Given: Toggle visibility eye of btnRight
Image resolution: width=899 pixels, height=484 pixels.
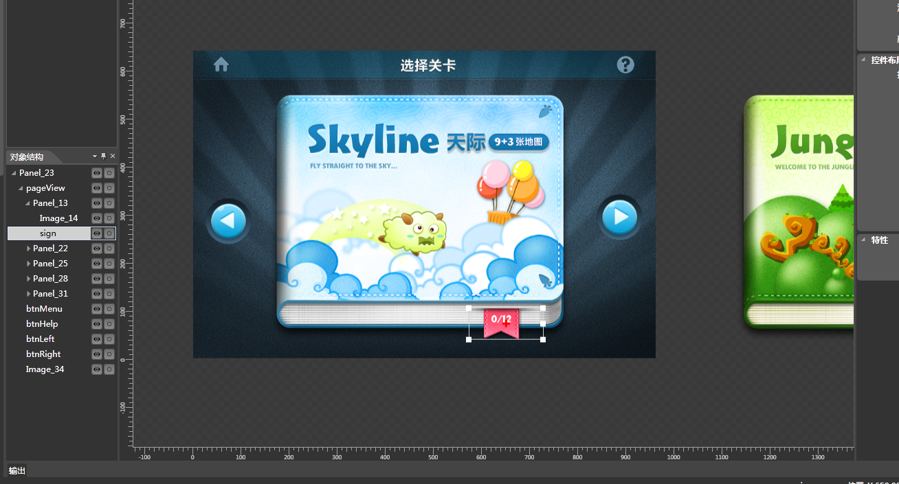Looking at the screenshot, I should (97, 354).
